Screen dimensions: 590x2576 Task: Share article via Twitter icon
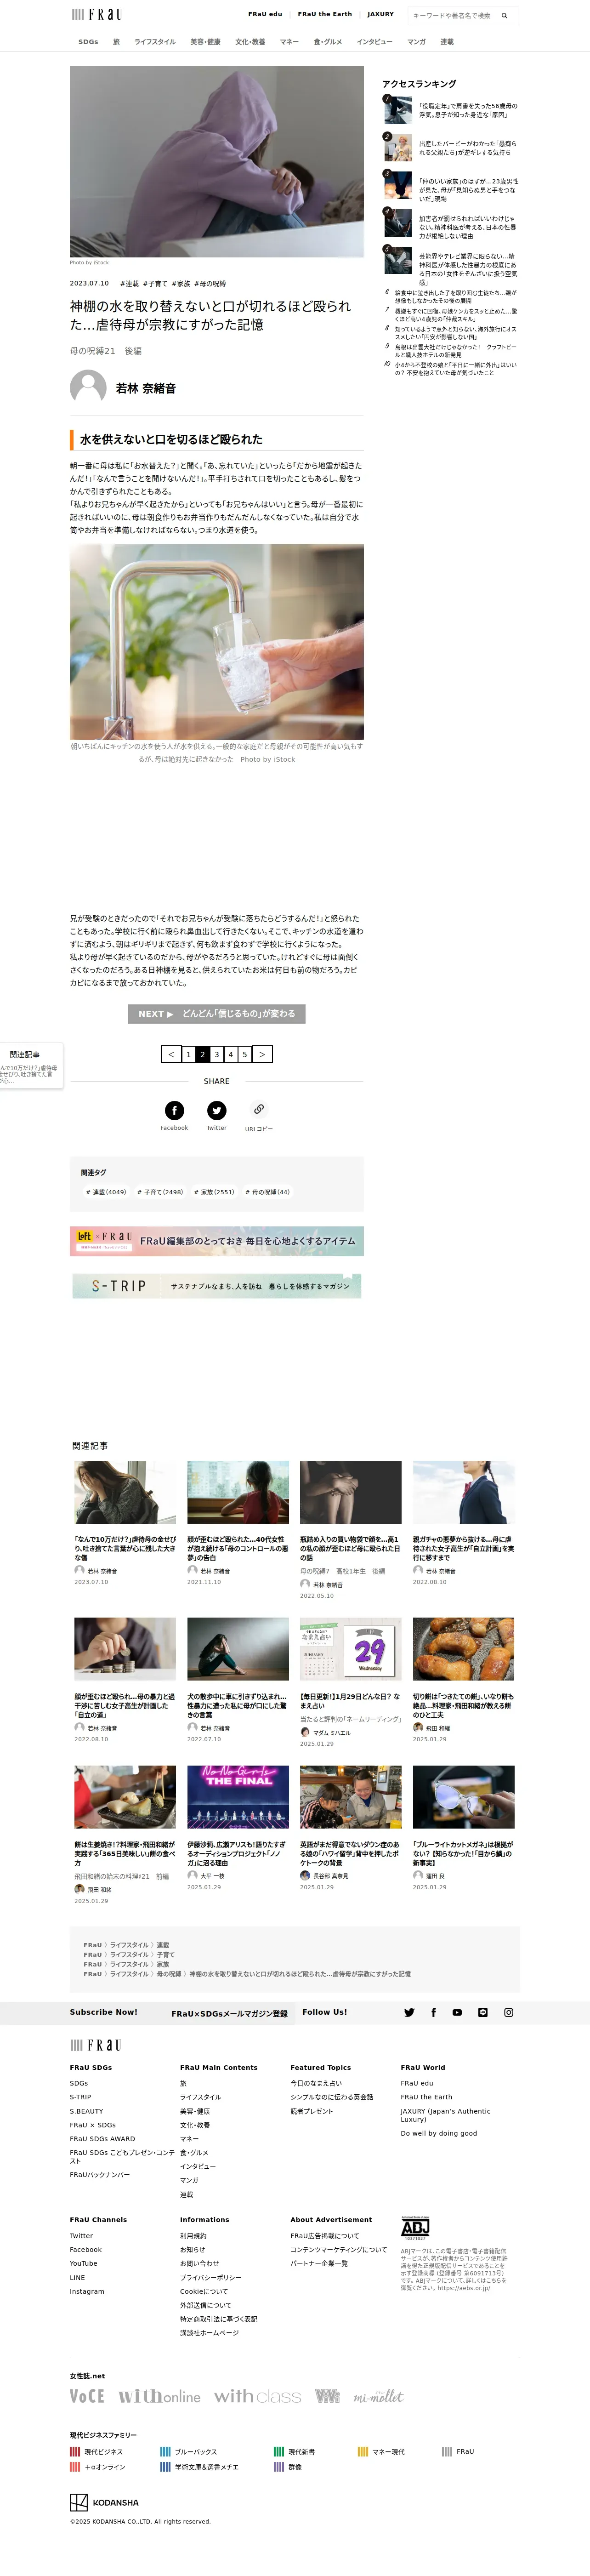tap(216, 1110)
